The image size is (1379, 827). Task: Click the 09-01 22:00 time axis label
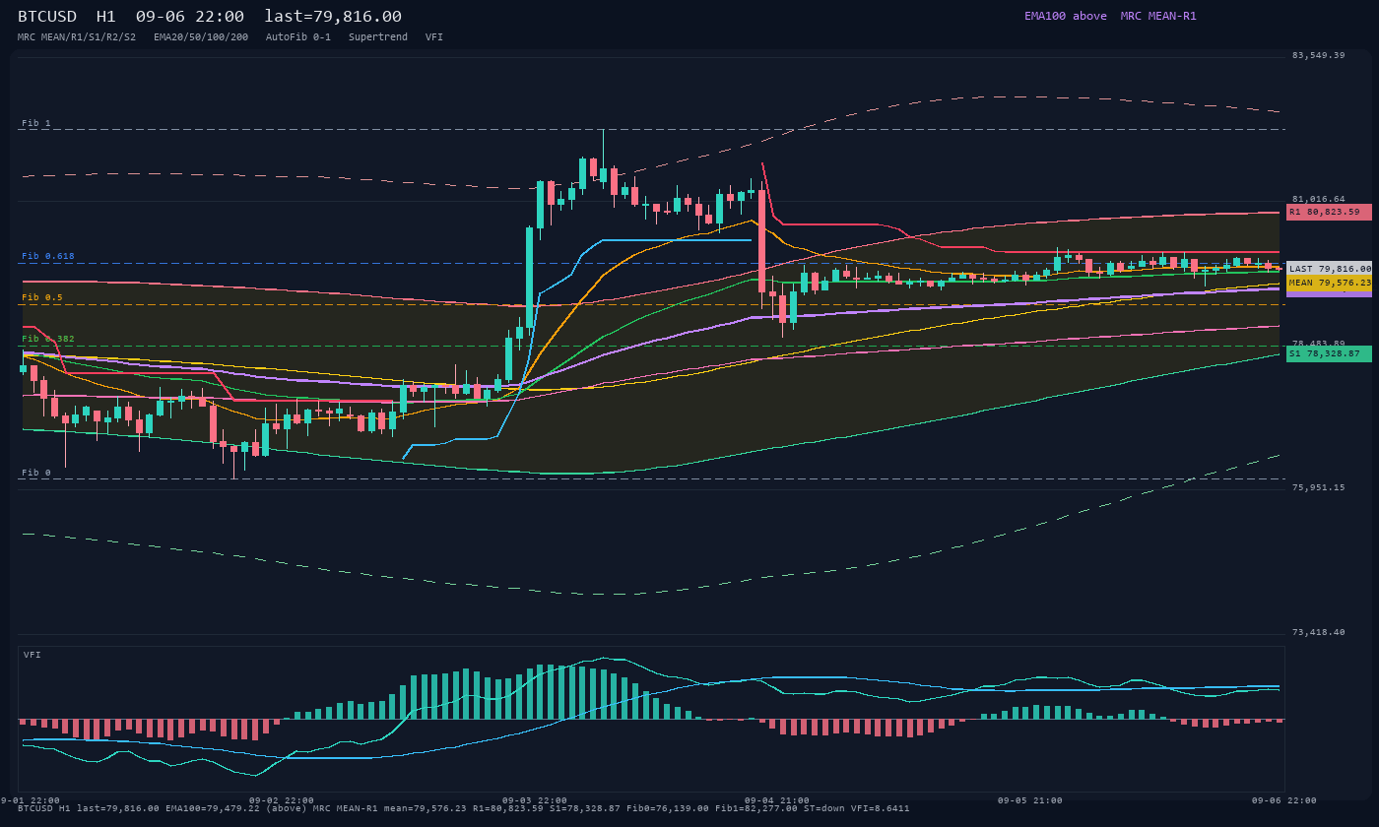click(28, 800)
